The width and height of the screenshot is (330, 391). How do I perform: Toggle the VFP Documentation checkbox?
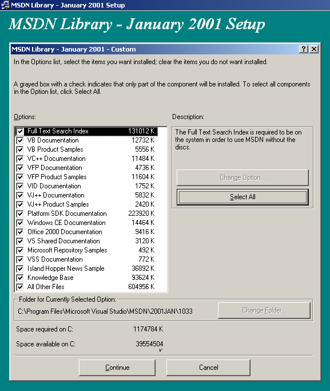(x=20, y=168)
